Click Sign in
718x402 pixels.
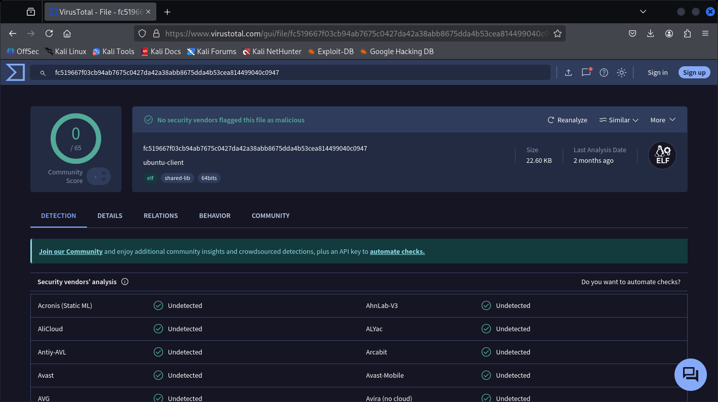pyautogui.click(x=657, y=73)
